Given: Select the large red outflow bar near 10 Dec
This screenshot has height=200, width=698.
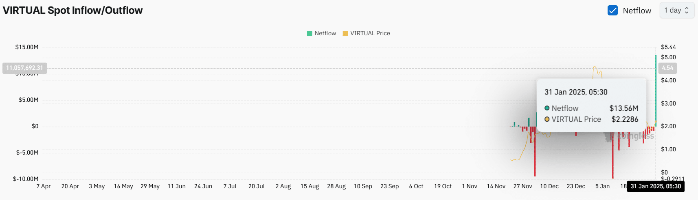Looking at the screenshot, I should (535, 154).
